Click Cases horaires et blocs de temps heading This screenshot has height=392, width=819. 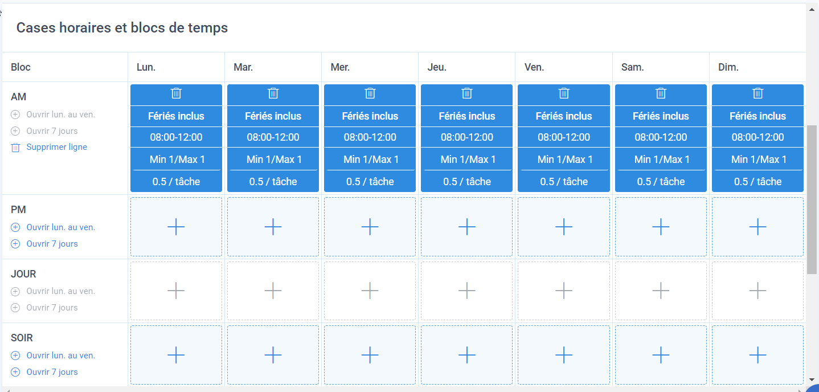122,27
